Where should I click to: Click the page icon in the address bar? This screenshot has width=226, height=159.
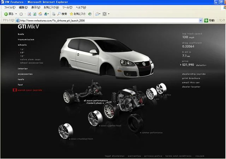18,20
